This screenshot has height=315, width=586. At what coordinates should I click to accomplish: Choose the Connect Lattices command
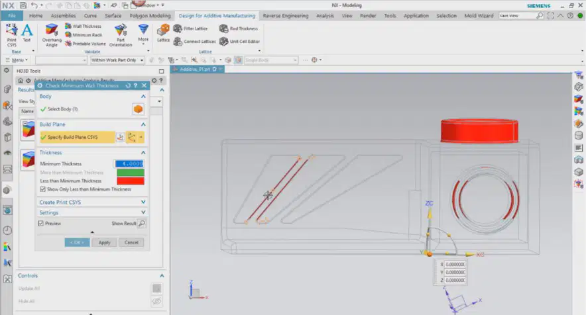[x=195, y=42]
